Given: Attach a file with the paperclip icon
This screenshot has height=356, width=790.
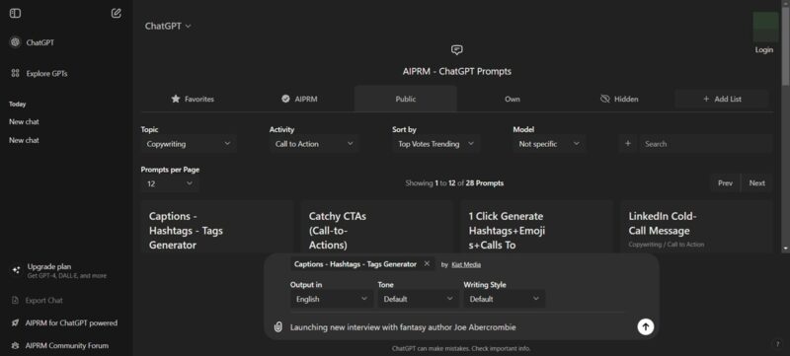Looking at the screenshot, I should tap(277, 326).
